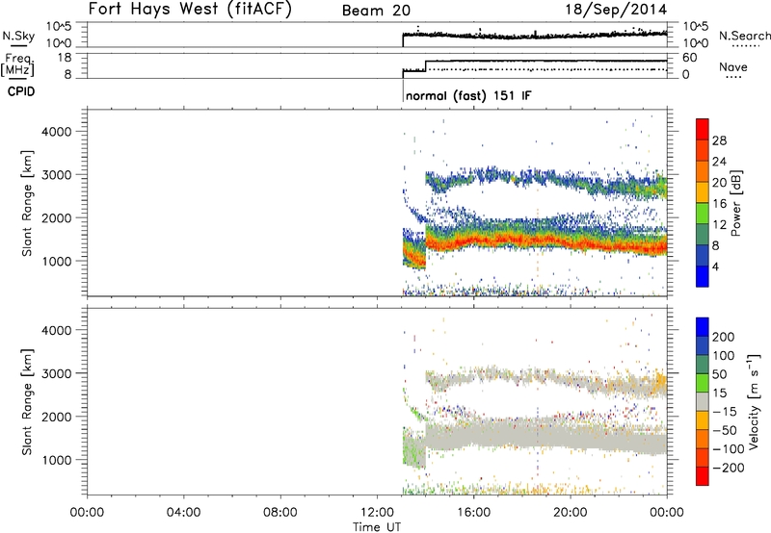The height and width of the screenshot is (533, 771).
Task: Click the light green 12-16 dB Power segment
Action: tap(703, 214)
